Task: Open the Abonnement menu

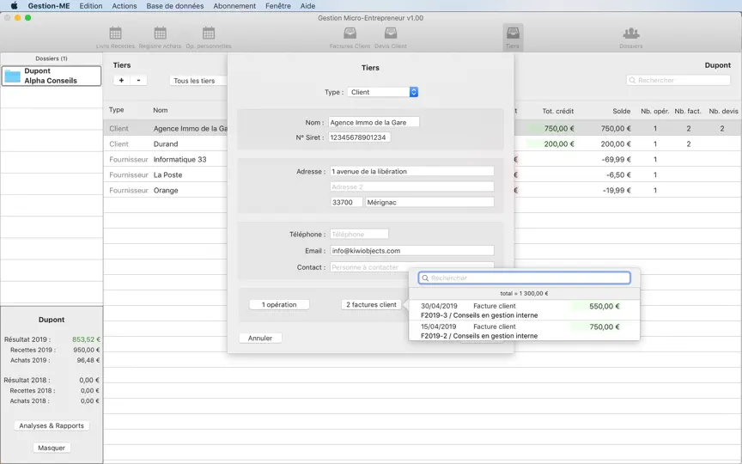Action: (234, 6)
